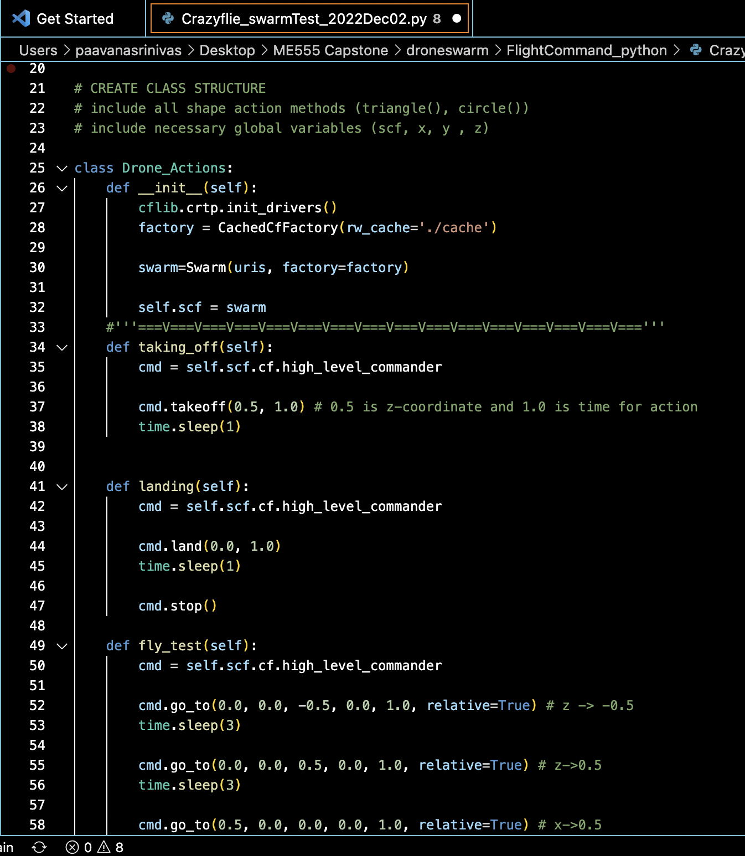
Task: Click line number 37 in gutter
Action: point(37,407)
